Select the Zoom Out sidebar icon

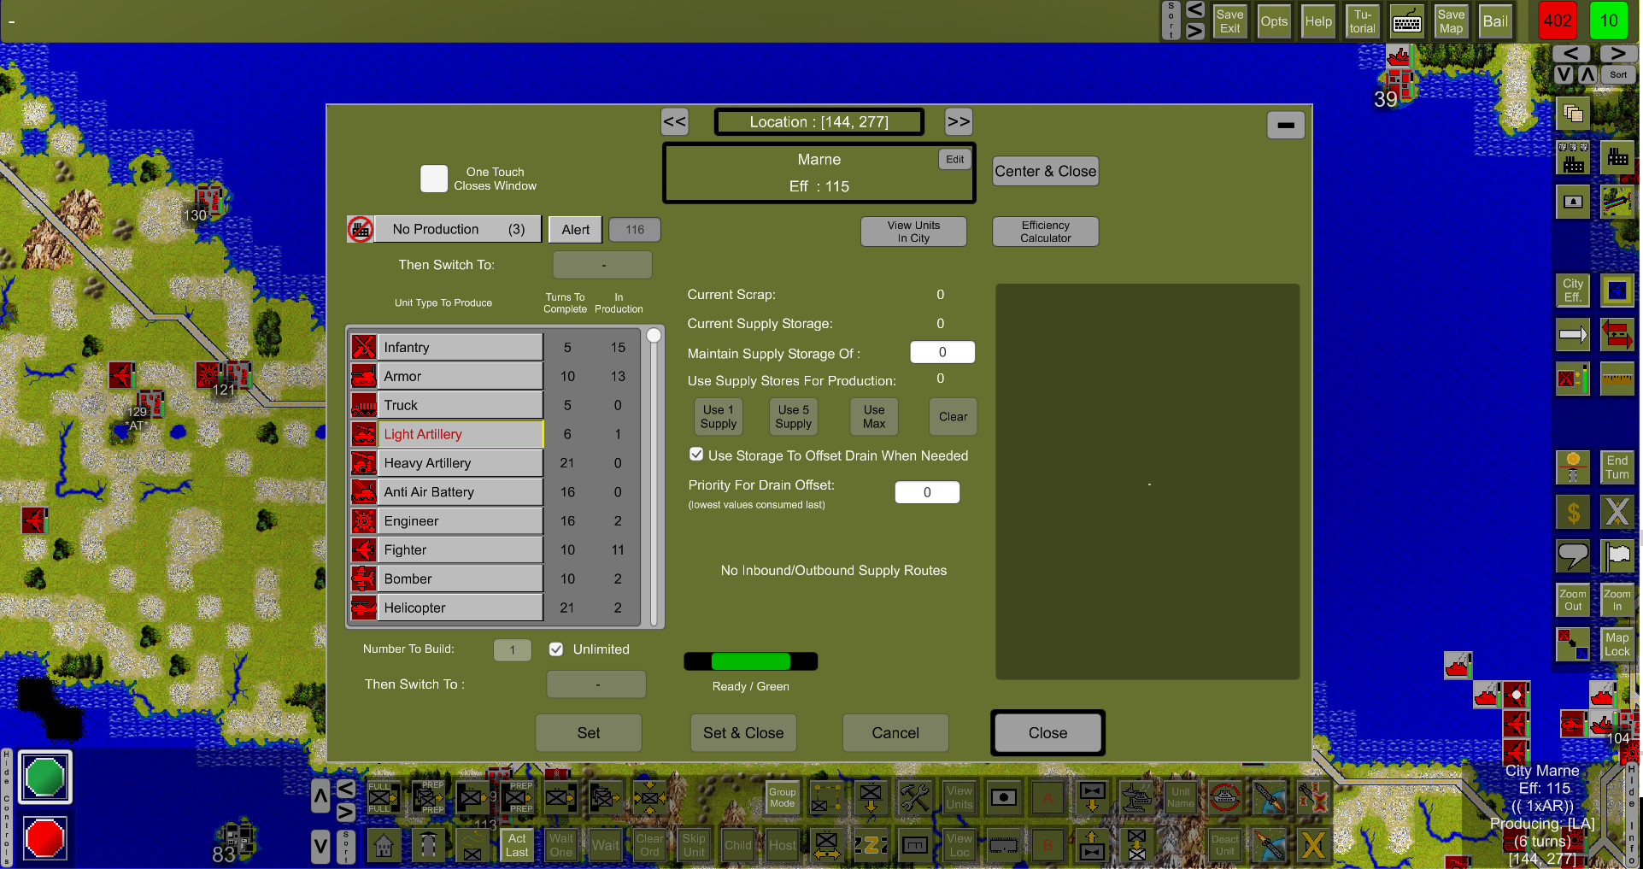(x=1573, y=599)
